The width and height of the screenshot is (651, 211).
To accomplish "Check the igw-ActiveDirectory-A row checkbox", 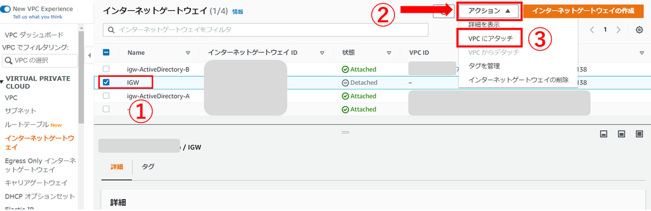I will [x=106, y=96].
